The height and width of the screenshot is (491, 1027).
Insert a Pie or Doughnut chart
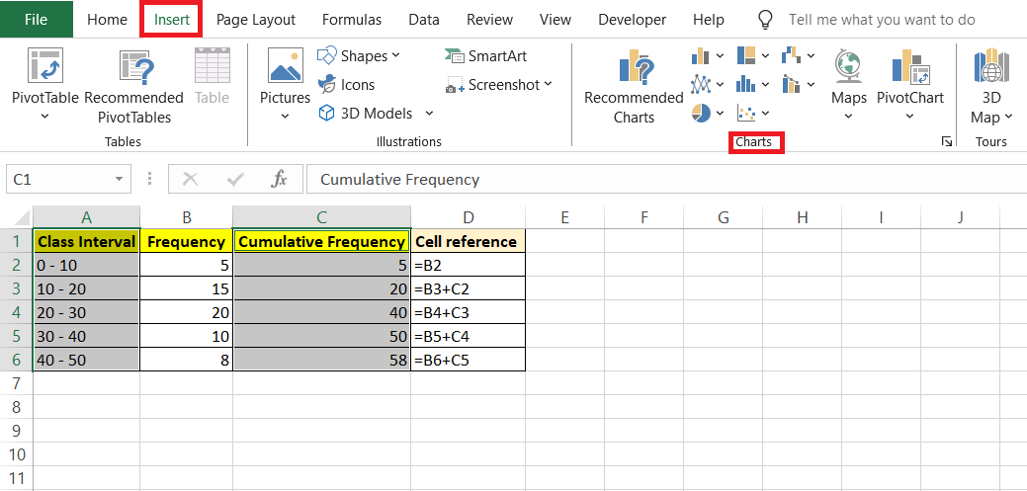pos(701,114)
